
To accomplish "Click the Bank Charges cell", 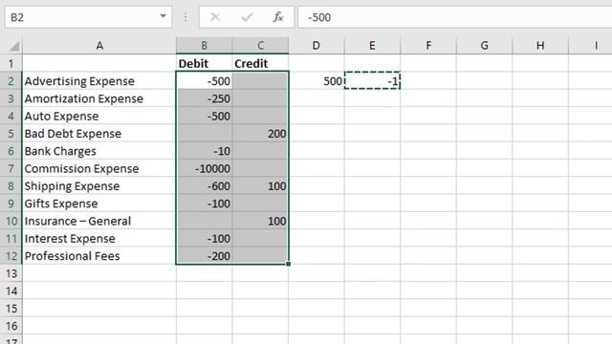I will pos(99,151).
